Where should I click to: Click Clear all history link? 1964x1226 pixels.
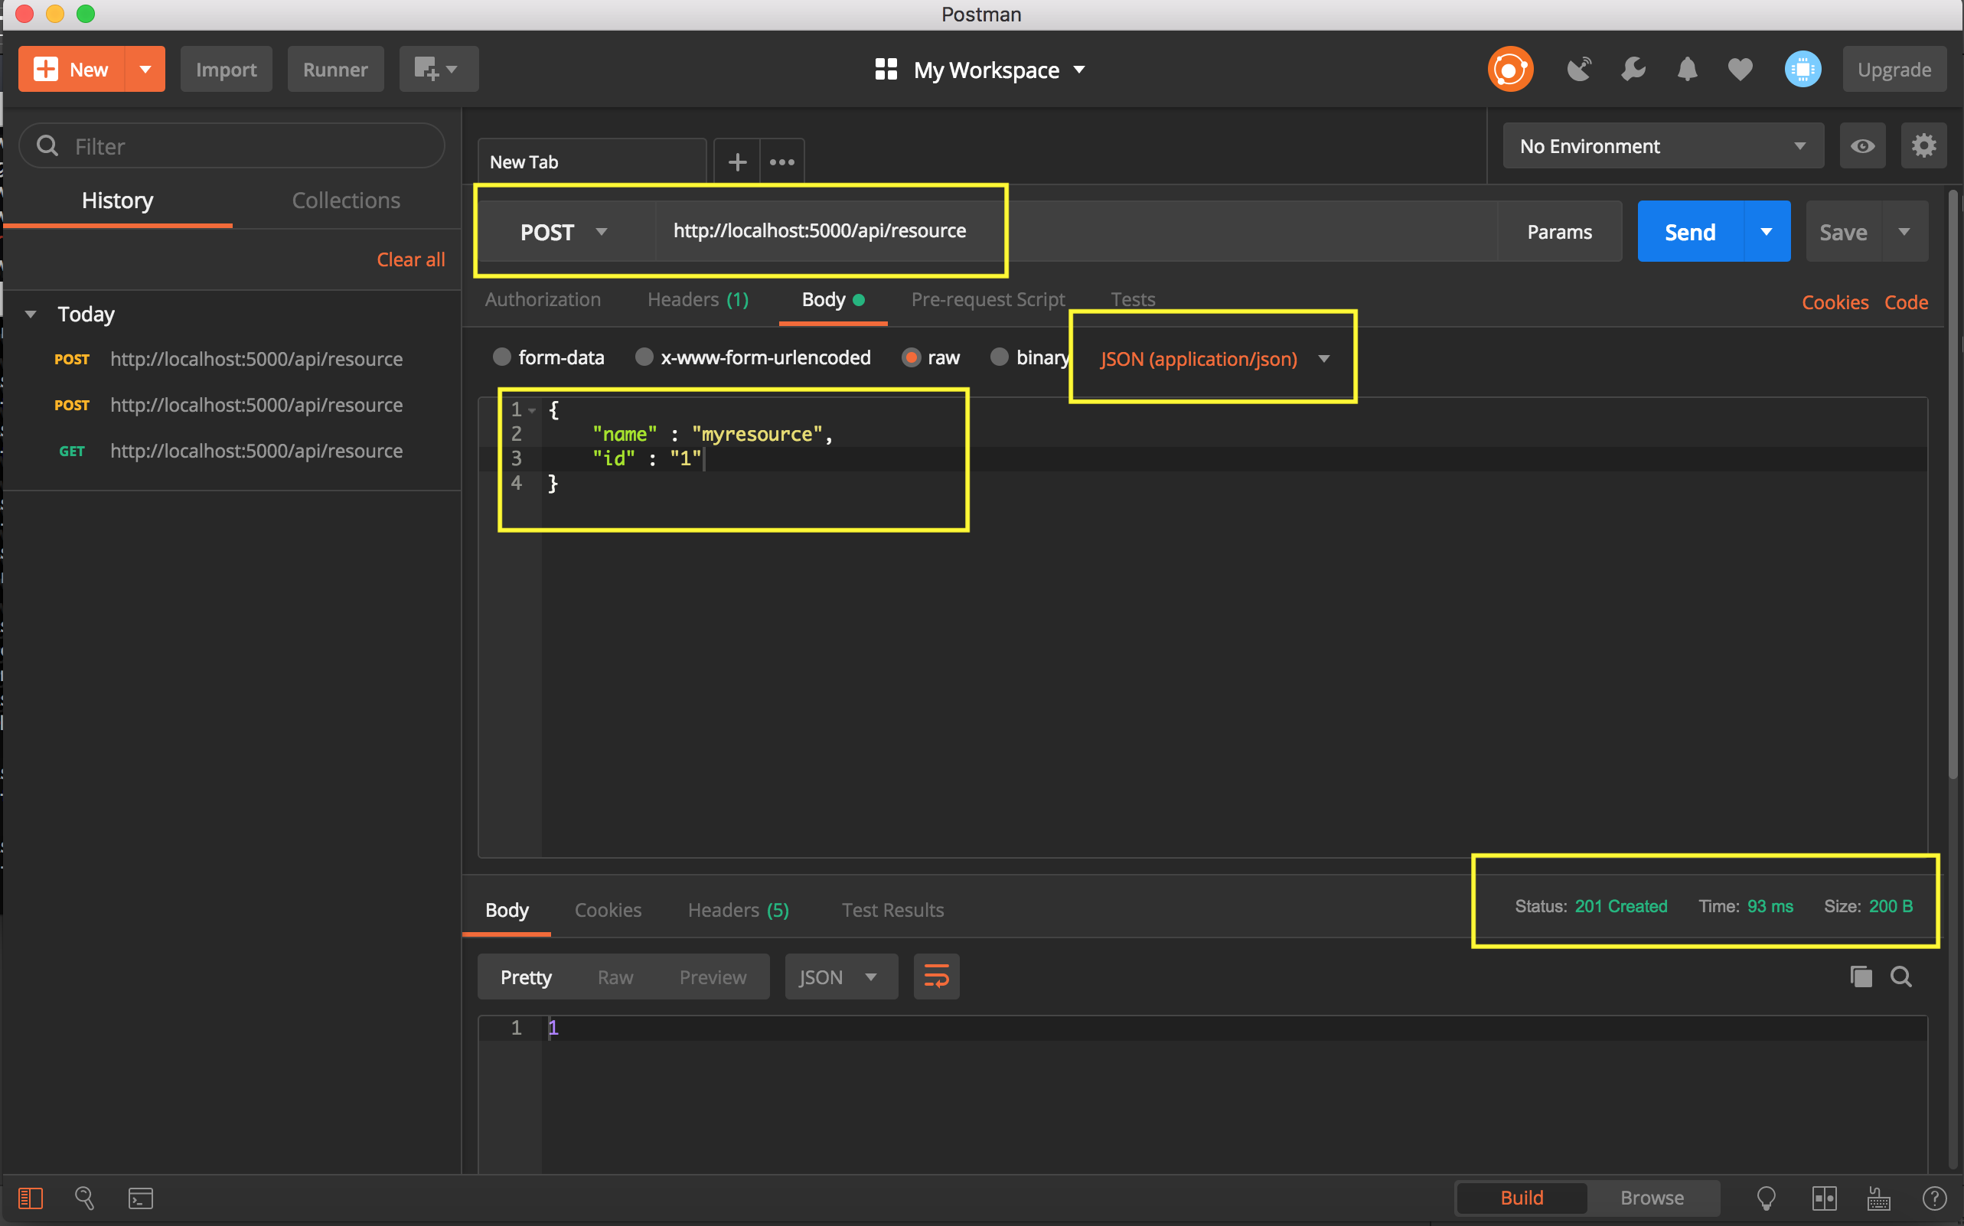coord(410,259)
